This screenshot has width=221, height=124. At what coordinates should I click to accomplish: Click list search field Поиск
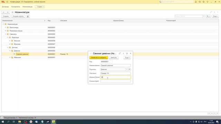[x=189, y=16]
